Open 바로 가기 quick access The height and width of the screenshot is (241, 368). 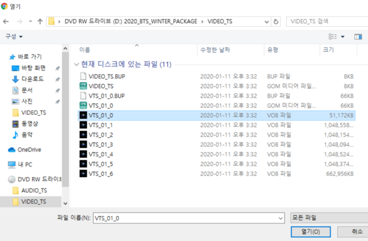25,57
